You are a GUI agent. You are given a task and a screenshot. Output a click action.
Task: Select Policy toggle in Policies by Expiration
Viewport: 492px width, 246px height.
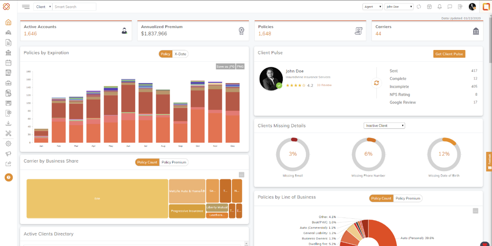pyautogui.click(x=165, y=54)
